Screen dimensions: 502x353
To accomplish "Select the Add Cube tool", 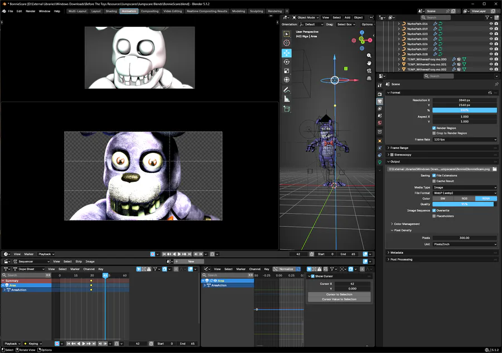I will (287, 109).
